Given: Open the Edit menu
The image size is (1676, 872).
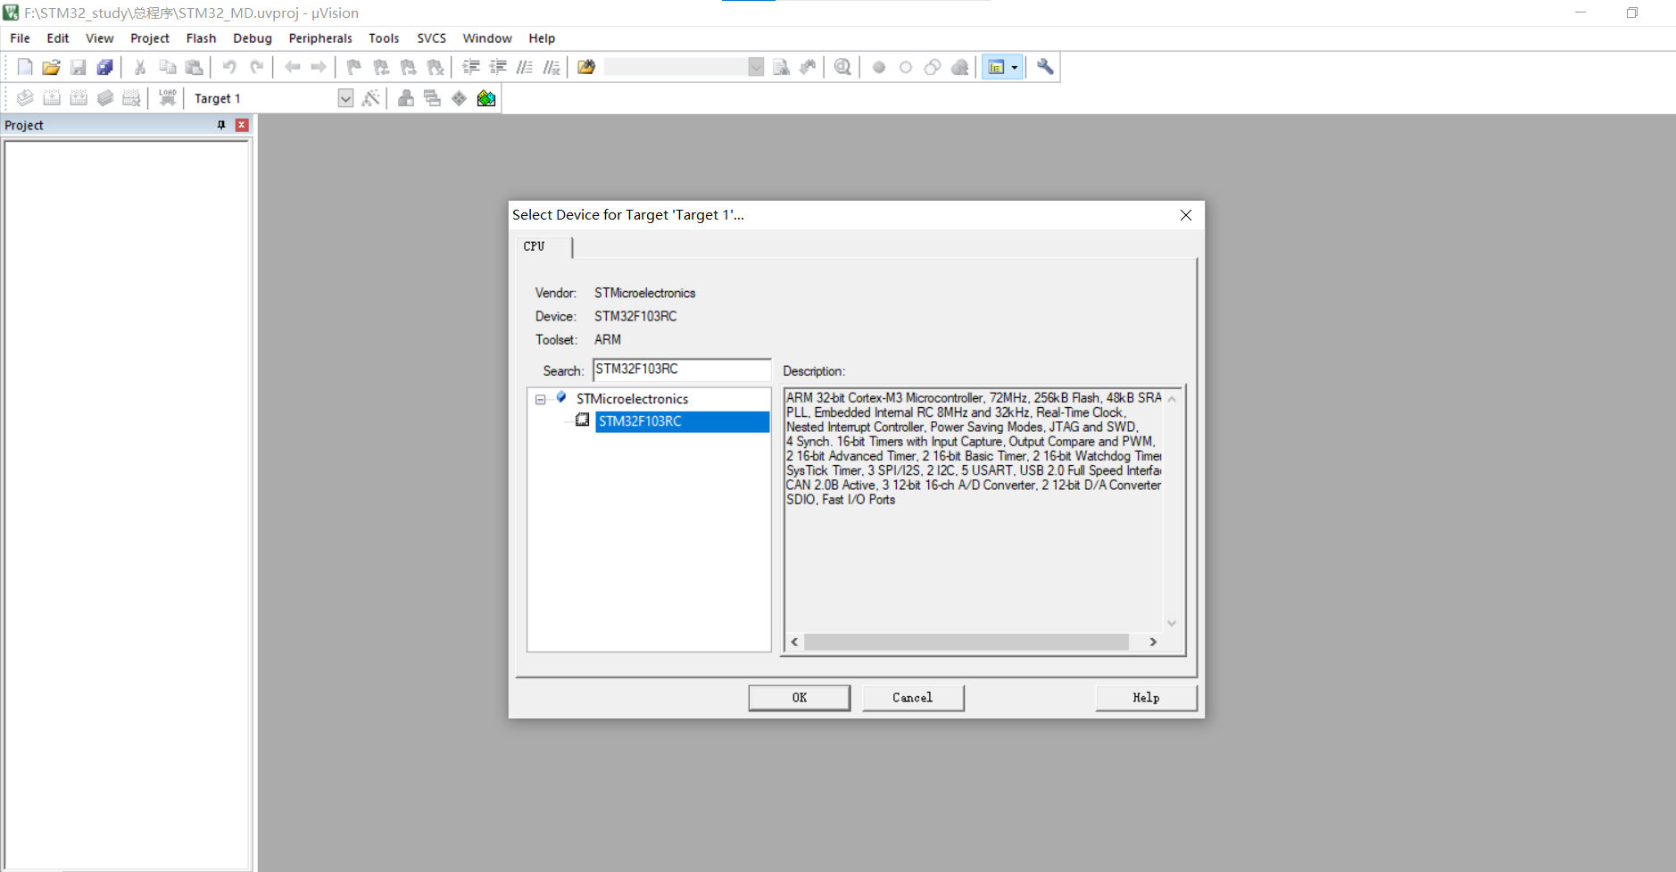Looking at the screenshot, I should (57, 38).
